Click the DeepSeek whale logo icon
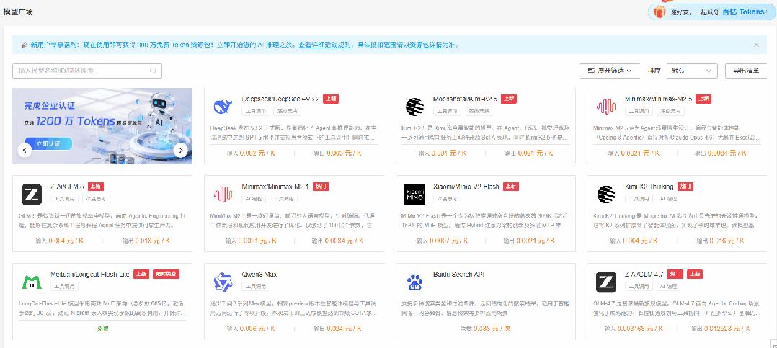Image resolution: width=777 pixels, height=348 pixels. point(223,107)
